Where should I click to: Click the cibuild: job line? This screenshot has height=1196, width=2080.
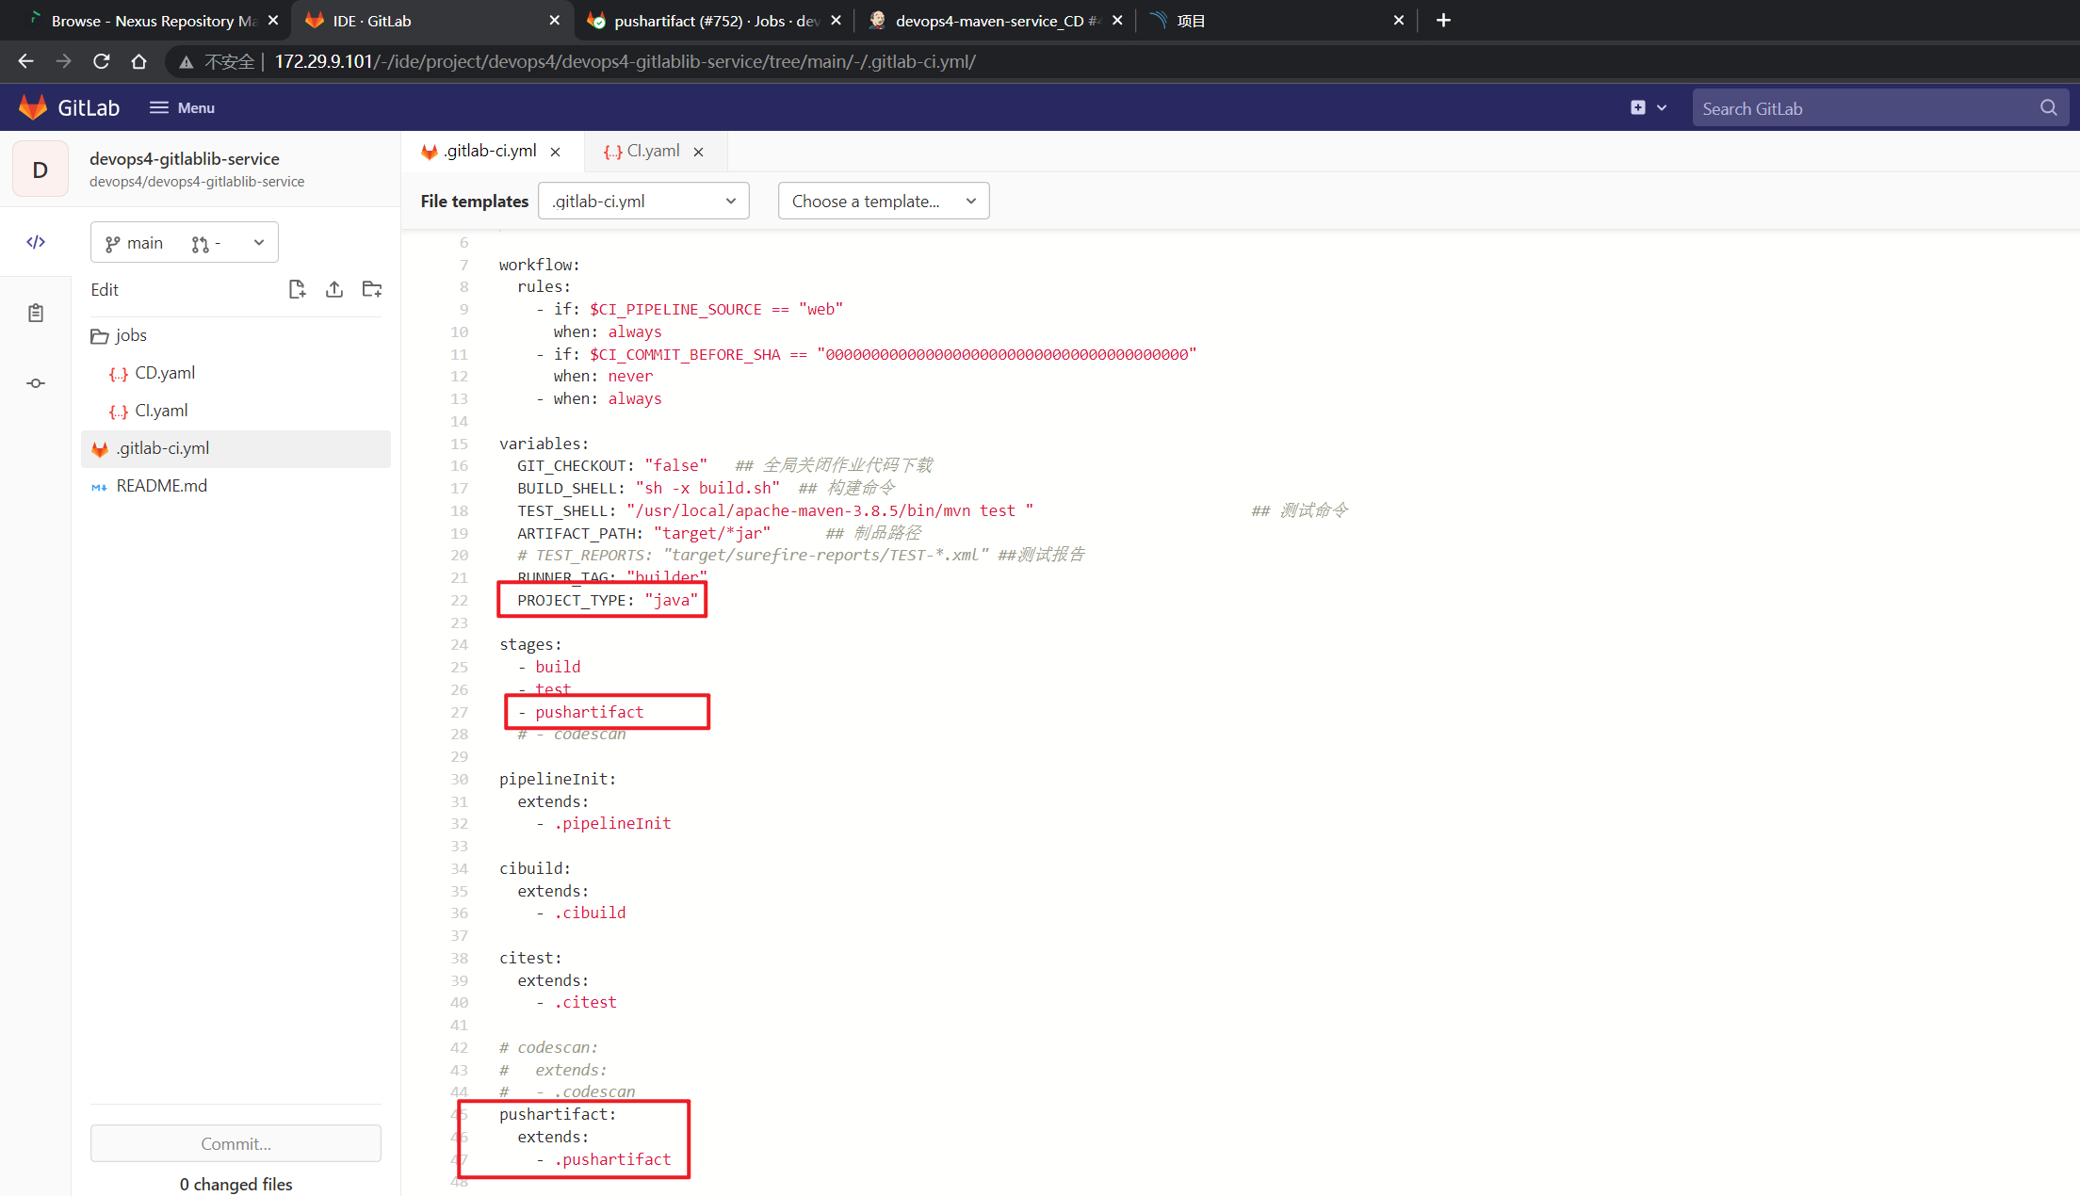tap(535, 868)
